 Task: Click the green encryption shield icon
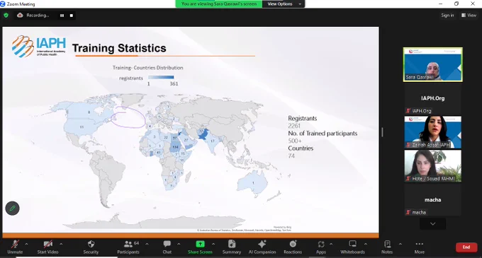point(6,15)
